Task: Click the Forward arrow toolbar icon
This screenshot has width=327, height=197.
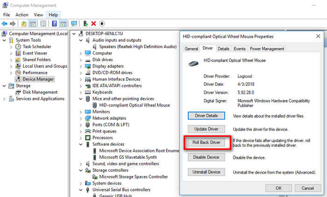Action: click(13, 23)
